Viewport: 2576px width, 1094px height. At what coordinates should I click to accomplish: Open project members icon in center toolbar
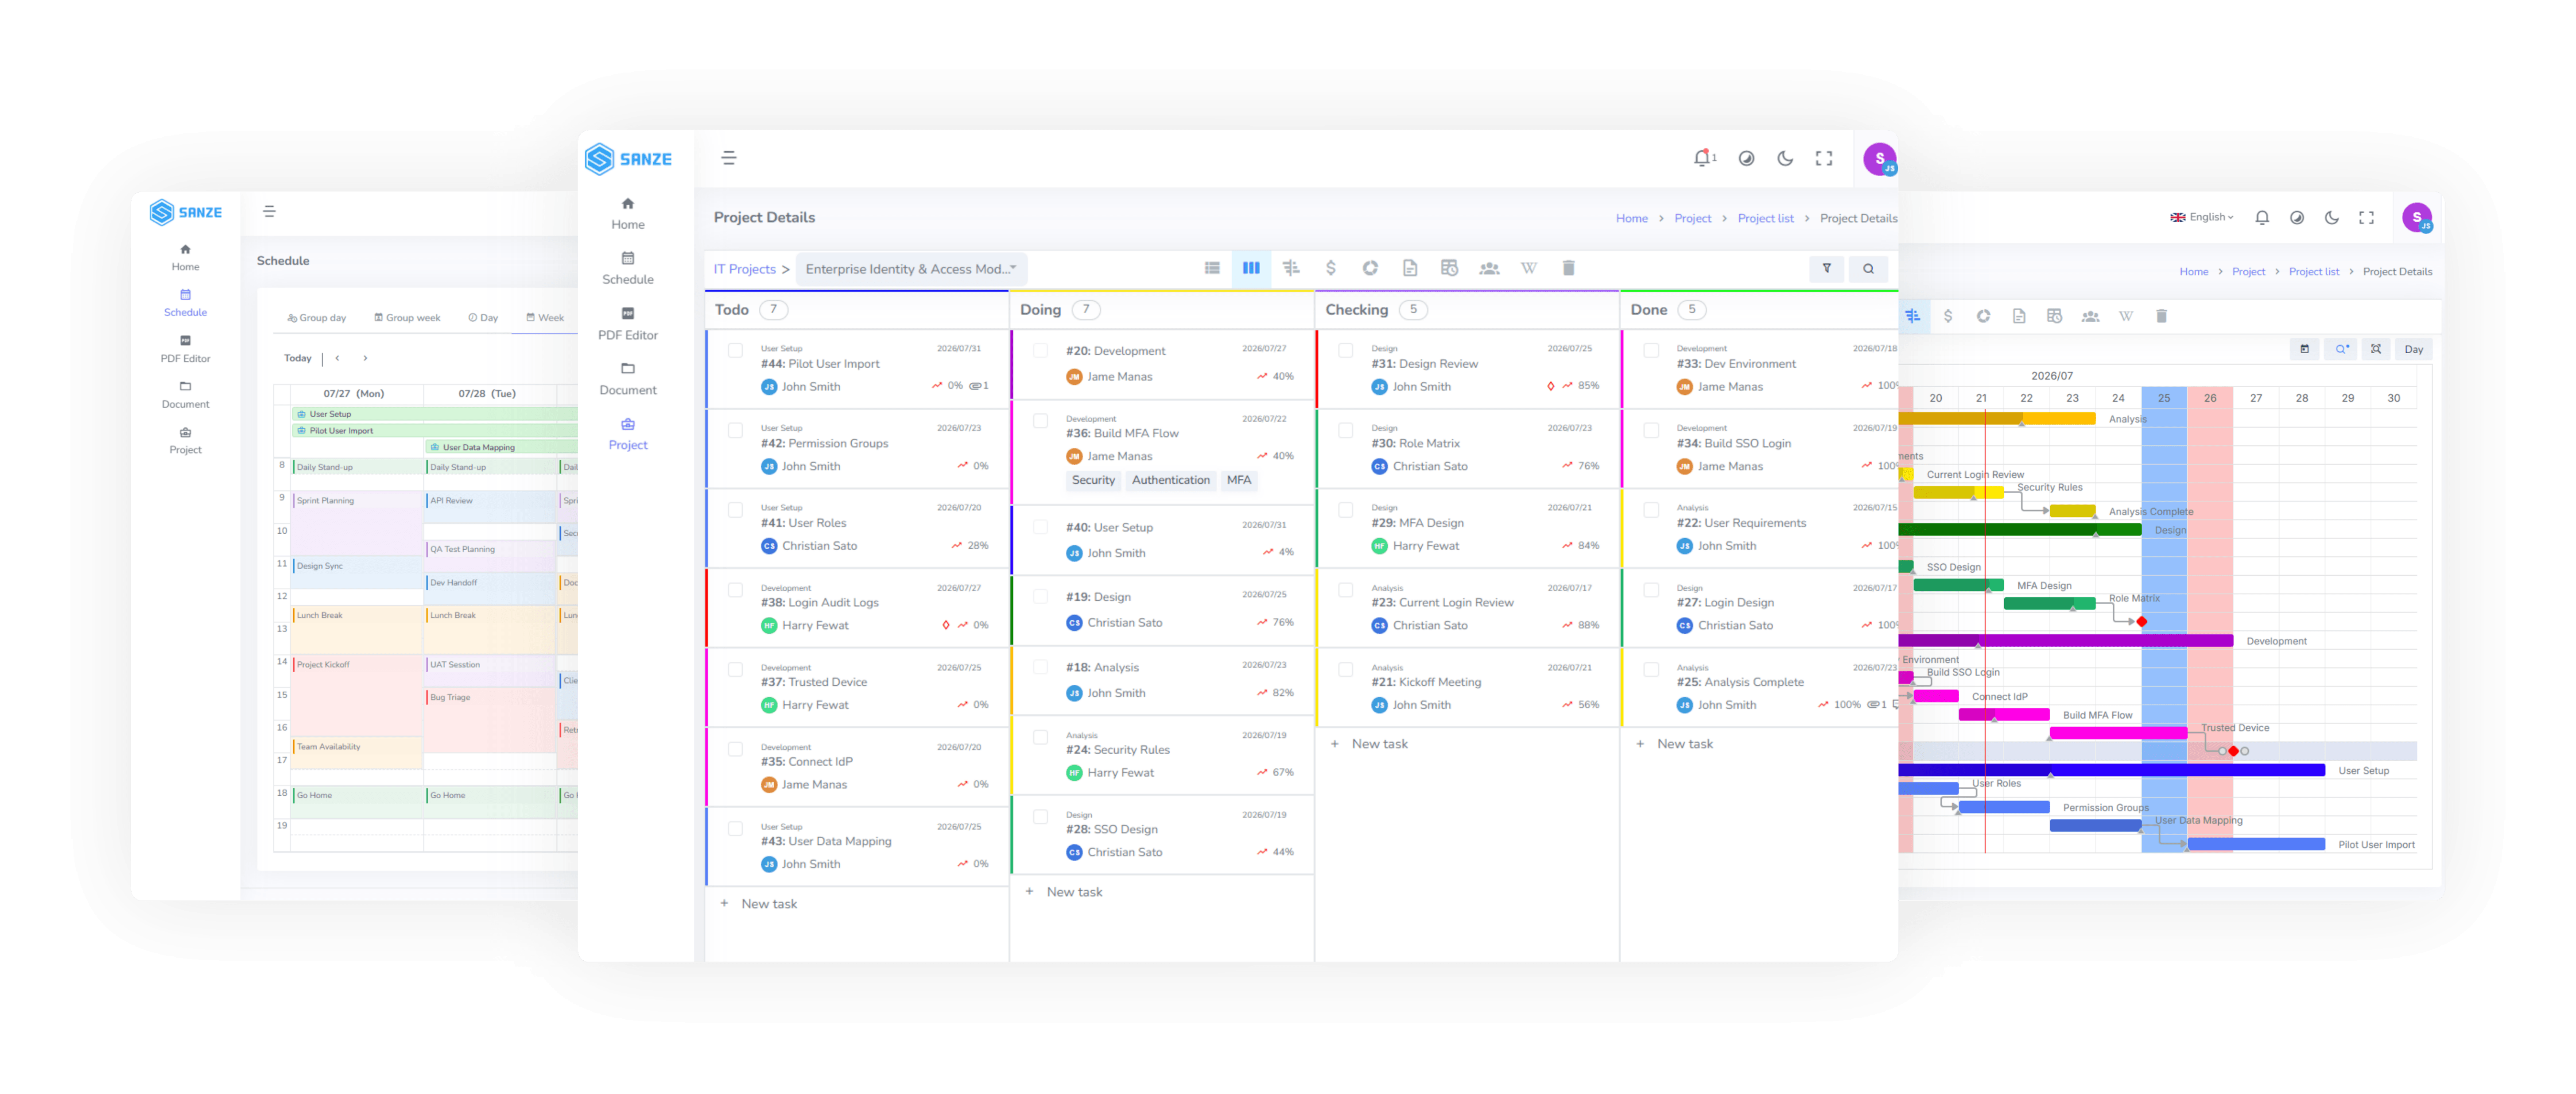[1489, 268]
